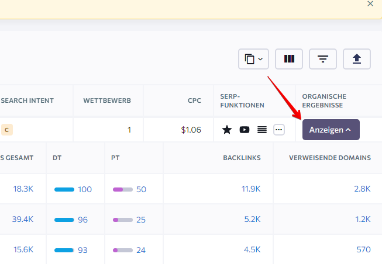Open the column settings button
The image size is (382, 264).
[289, 59]
